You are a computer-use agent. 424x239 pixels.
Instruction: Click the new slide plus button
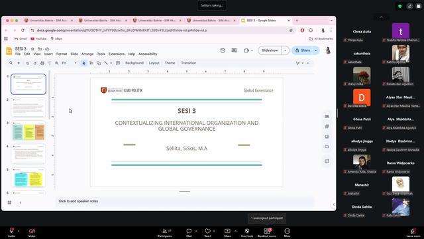click(19, 63)
